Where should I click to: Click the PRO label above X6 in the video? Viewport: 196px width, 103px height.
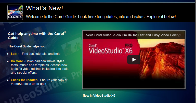pyautogui.click(x=129, y=45)
